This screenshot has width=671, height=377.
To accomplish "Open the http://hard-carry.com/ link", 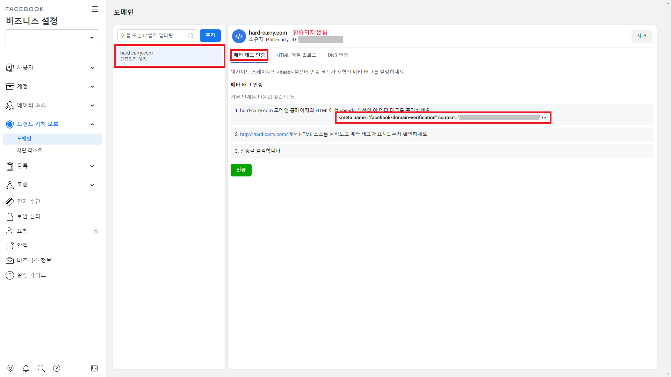I will click(x=264, y=134).
